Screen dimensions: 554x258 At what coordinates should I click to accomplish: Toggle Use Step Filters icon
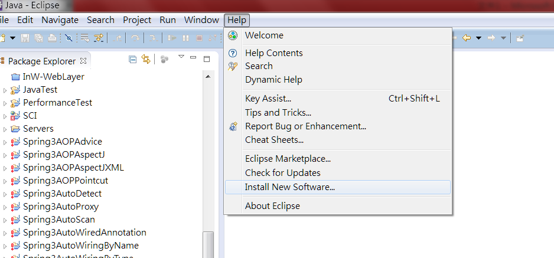coord(99,38)
